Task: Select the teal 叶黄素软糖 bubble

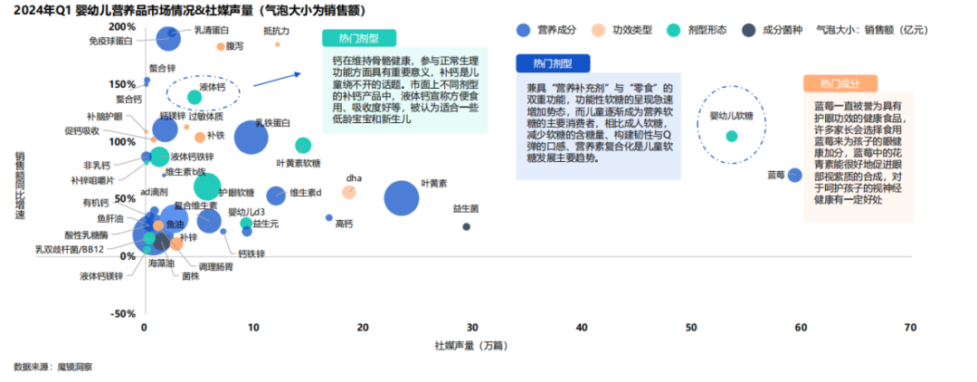Action: point(303,145)
